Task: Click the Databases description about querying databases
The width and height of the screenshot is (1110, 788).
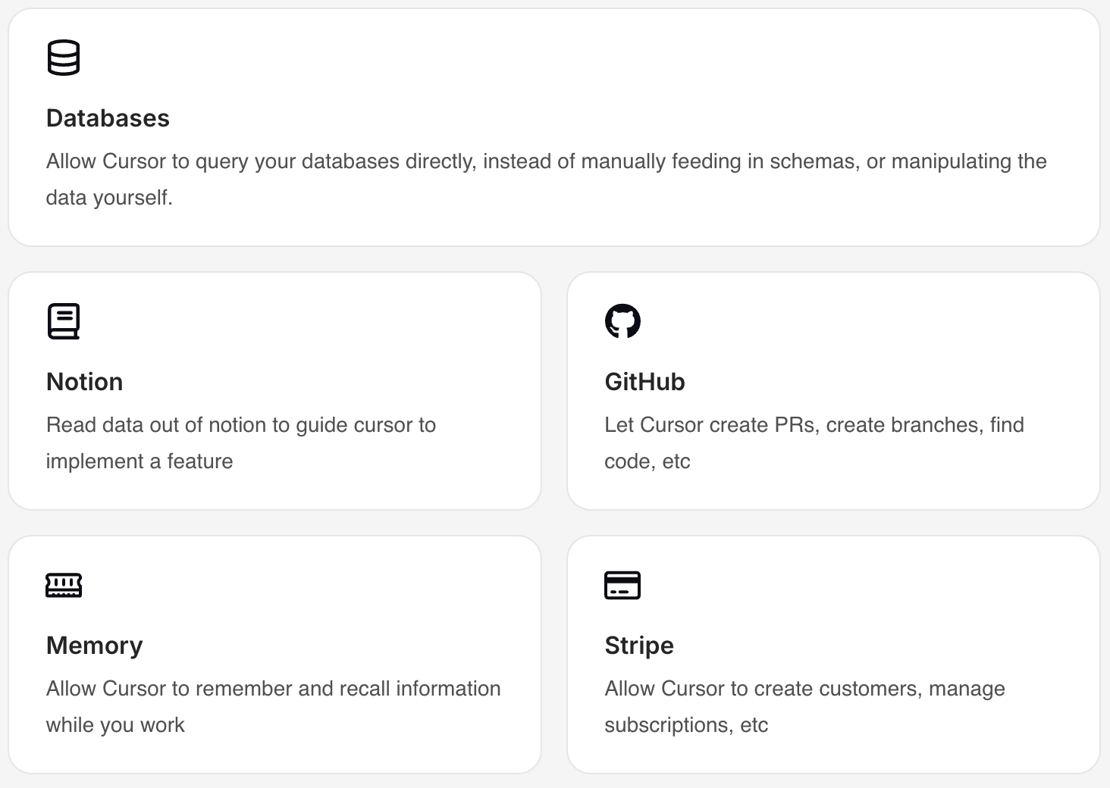Action: (x=546, y=180)
